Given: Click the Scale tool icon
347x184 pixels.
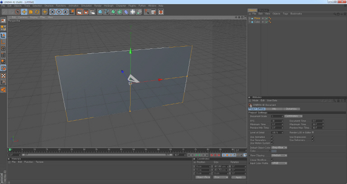Looking at the screenshot, I should pyautogui.click(x=30, y=12).
